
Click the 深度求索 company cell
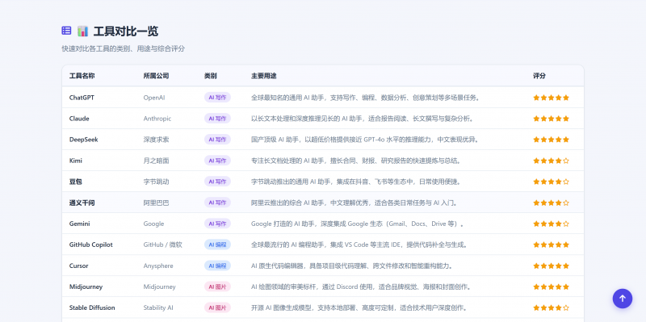156,140
